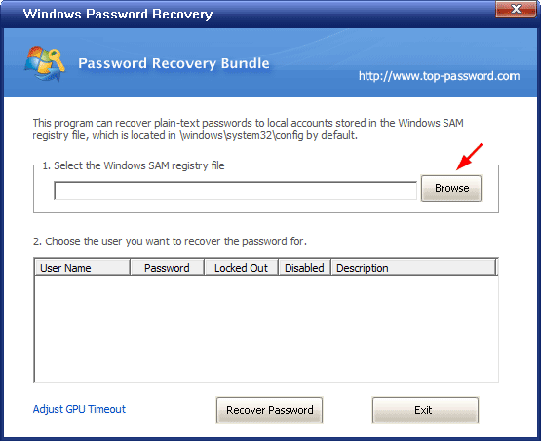This screenshot has width=541, height=441.
Task: Focus the SAM registry file path field
Action: (235, 191)
